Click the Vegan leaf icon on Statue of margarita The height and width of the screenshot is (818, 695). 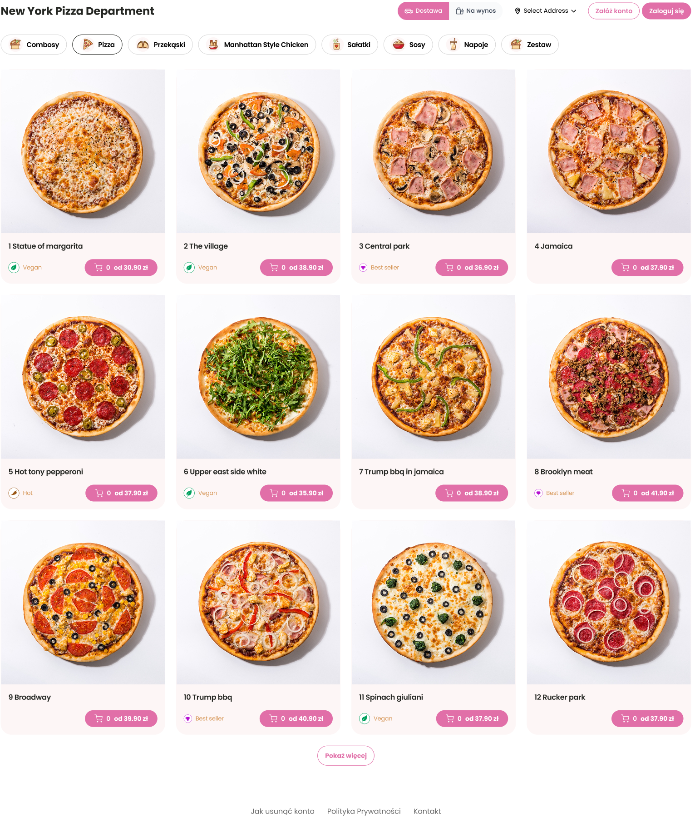coord(14,268)
